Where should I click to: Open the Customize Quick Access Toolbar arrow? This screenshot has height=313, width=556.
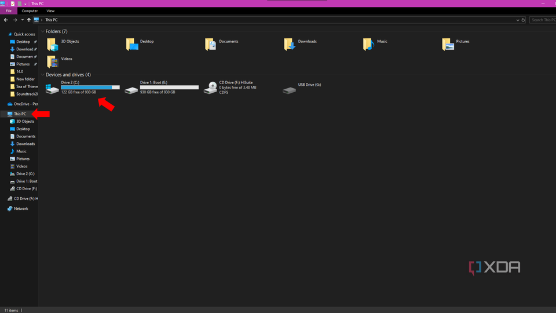point(25,3)
